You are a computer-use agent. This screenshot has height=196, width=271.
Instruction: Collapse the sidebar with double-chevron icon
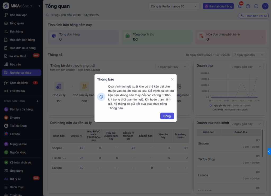[39, 6]
